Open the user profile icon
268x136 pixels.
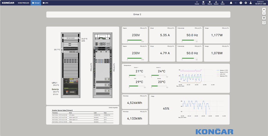pos(251,3)
